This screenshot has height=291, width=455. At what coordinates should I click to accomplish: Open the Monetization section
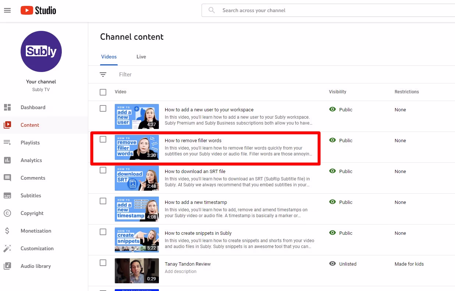pos(36,231)
